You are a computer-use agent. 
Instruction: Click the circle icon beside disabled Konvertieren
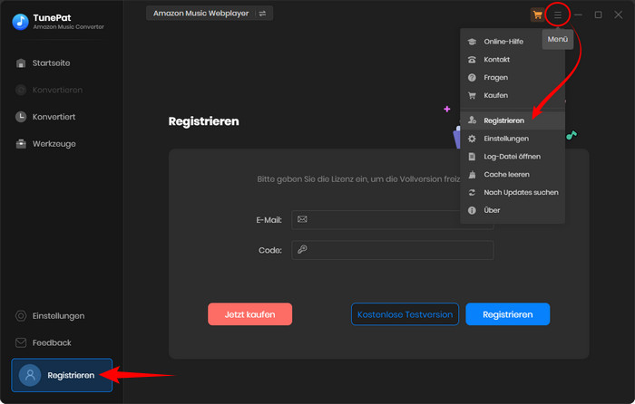21,90
